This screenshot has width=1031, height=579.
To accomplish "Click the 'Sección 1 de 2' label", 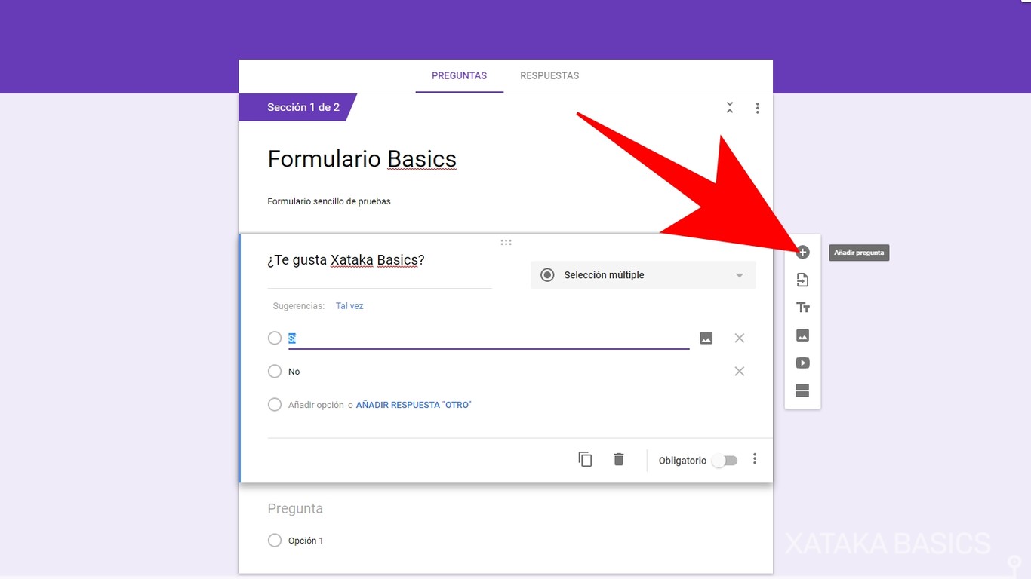I will [303, 107].
